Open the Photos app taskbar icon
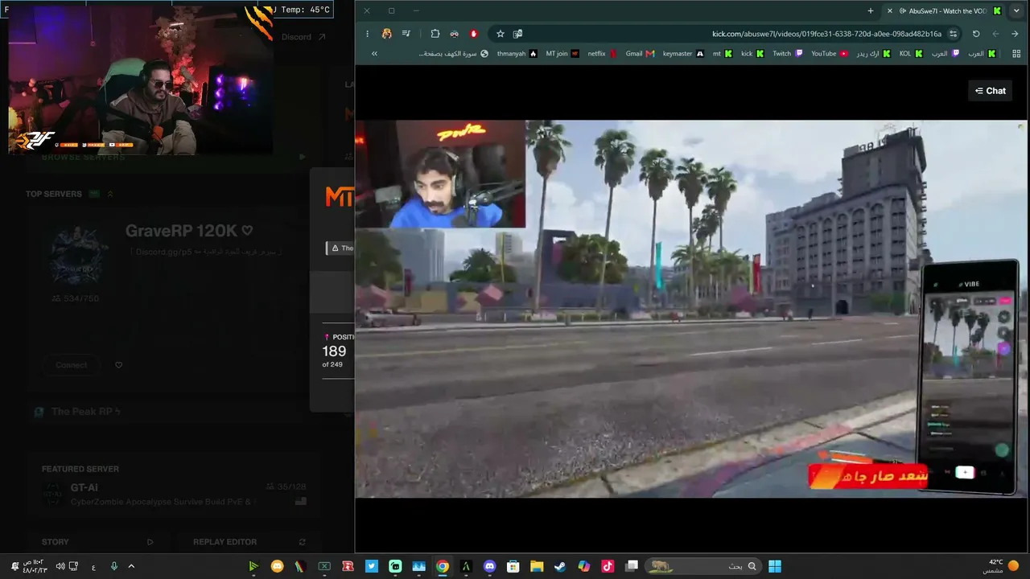This screenshot has height=579, width=1030. 418,566
